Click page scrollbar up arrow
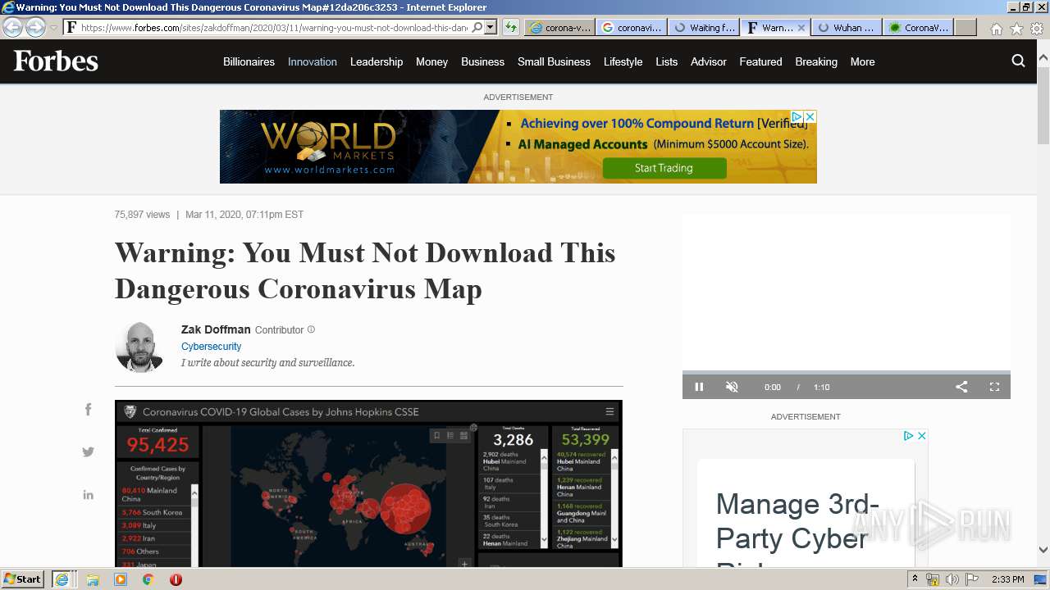Image resolution: width=1050 pixels, height=590 pixels. click(1043, 59)
